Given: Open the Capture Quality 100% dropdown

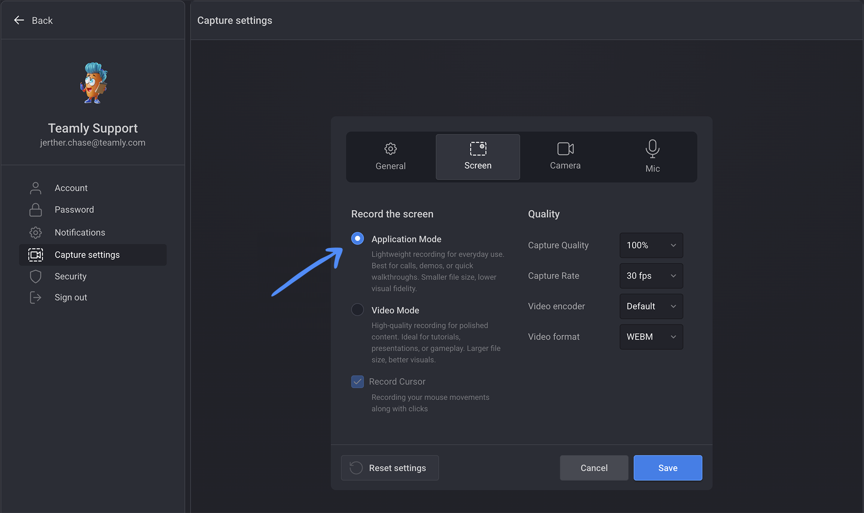Looking at the screenshot, I should [651, 245].
